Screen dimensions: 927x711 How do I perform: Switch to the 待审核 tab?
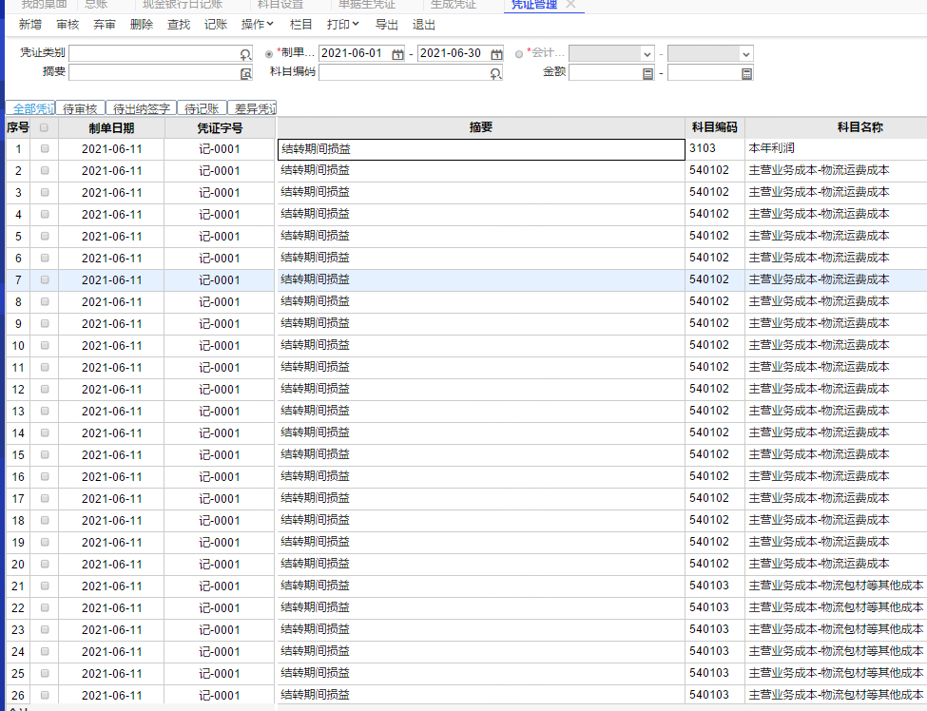pyautogui.click(x=81, y=108)
